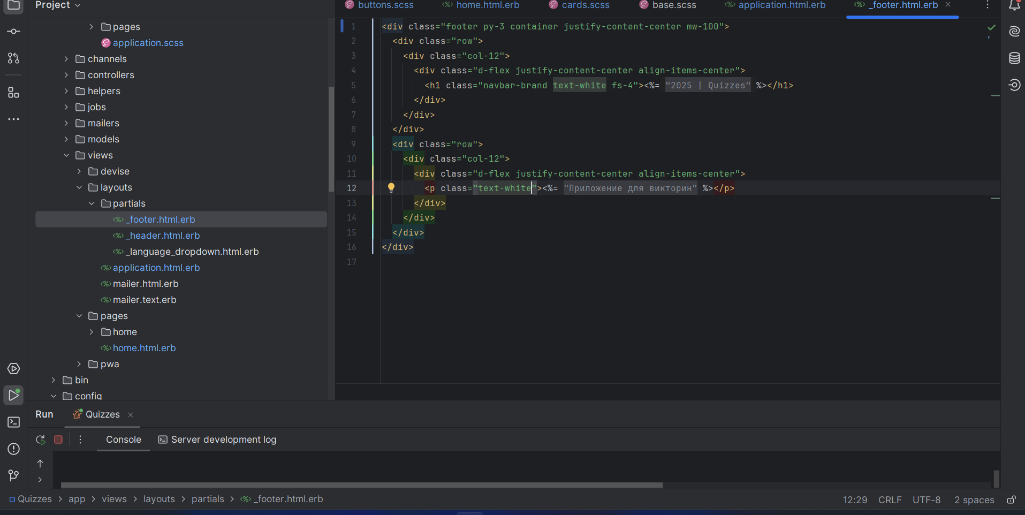Expand the channels folder
Screen dimensions: 1025x515
[x=66, y=59]
